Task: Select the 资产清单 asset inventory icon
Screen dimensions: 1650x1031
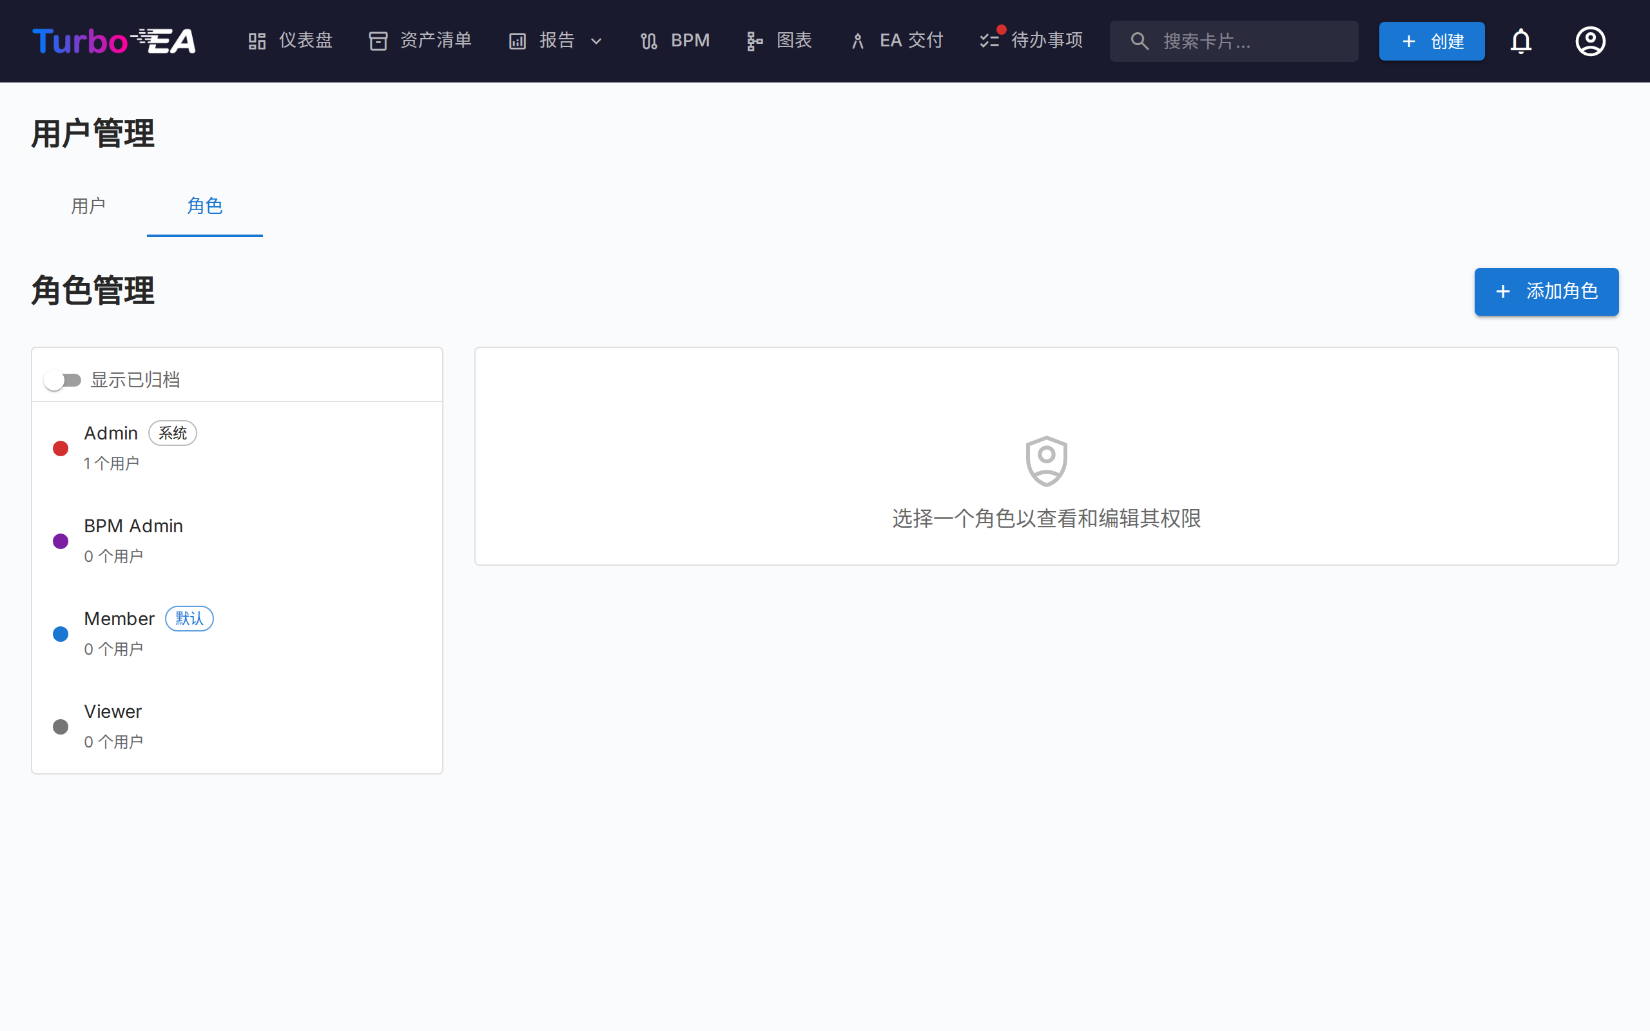Action: point(378,40)
